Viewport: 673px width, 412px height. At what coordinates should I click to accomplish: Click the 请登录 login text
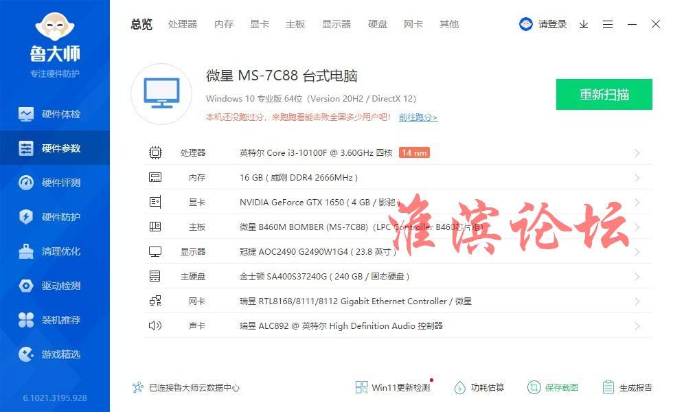tap(552, 25)
